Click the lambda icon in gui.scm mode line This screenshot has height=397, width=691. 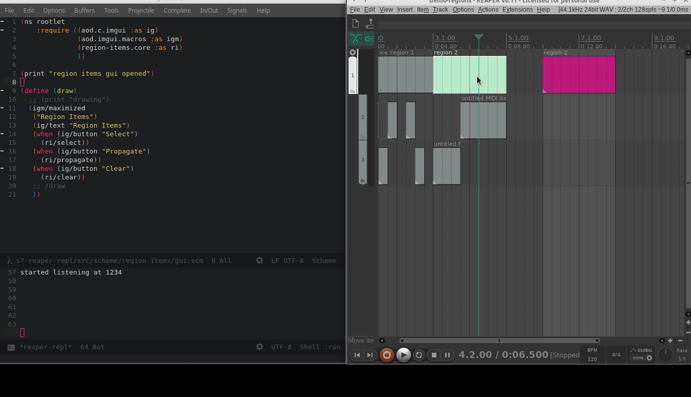pos(10,260)
